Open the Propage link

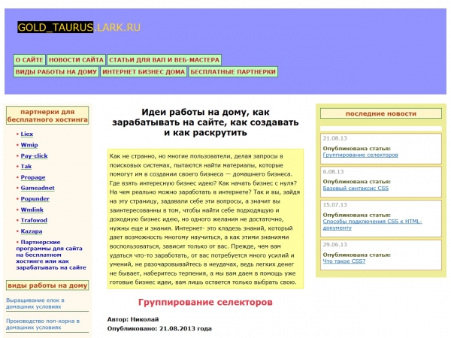click(33, 177)
